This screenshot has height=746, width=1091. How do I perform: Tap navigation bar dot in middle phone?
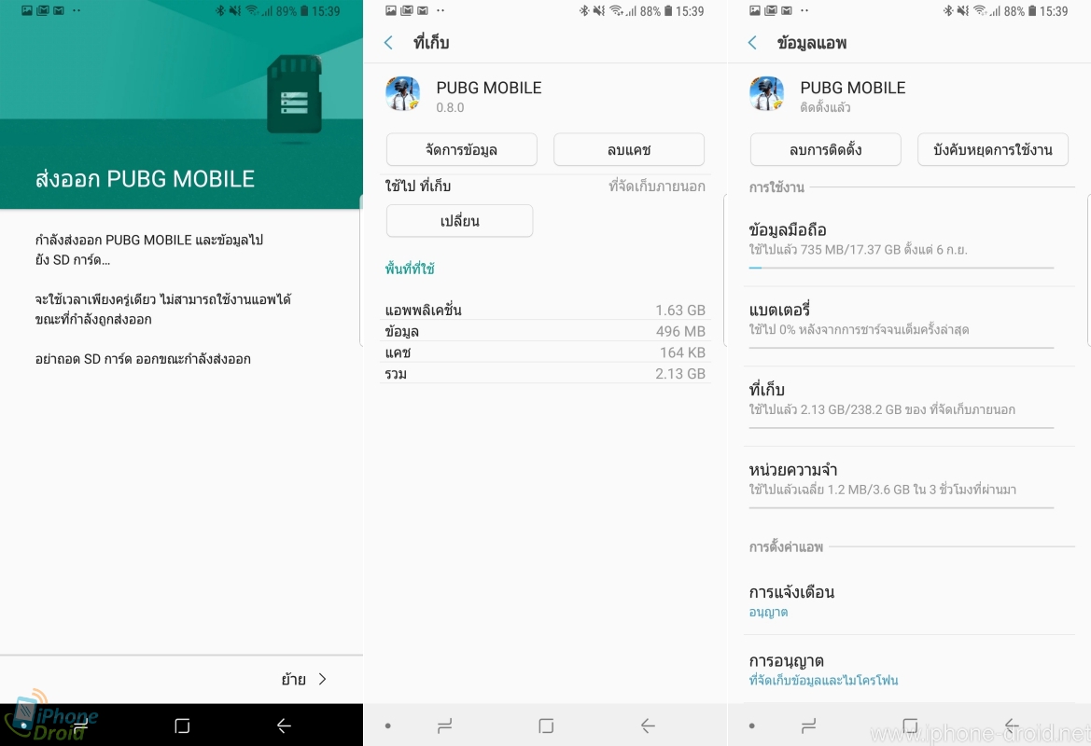click(387, 725)
